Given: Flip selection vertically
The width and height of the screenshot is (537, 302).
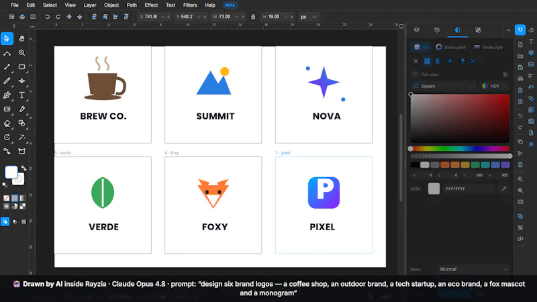Looking at the screenshot, I should click(x=79, y=17).
